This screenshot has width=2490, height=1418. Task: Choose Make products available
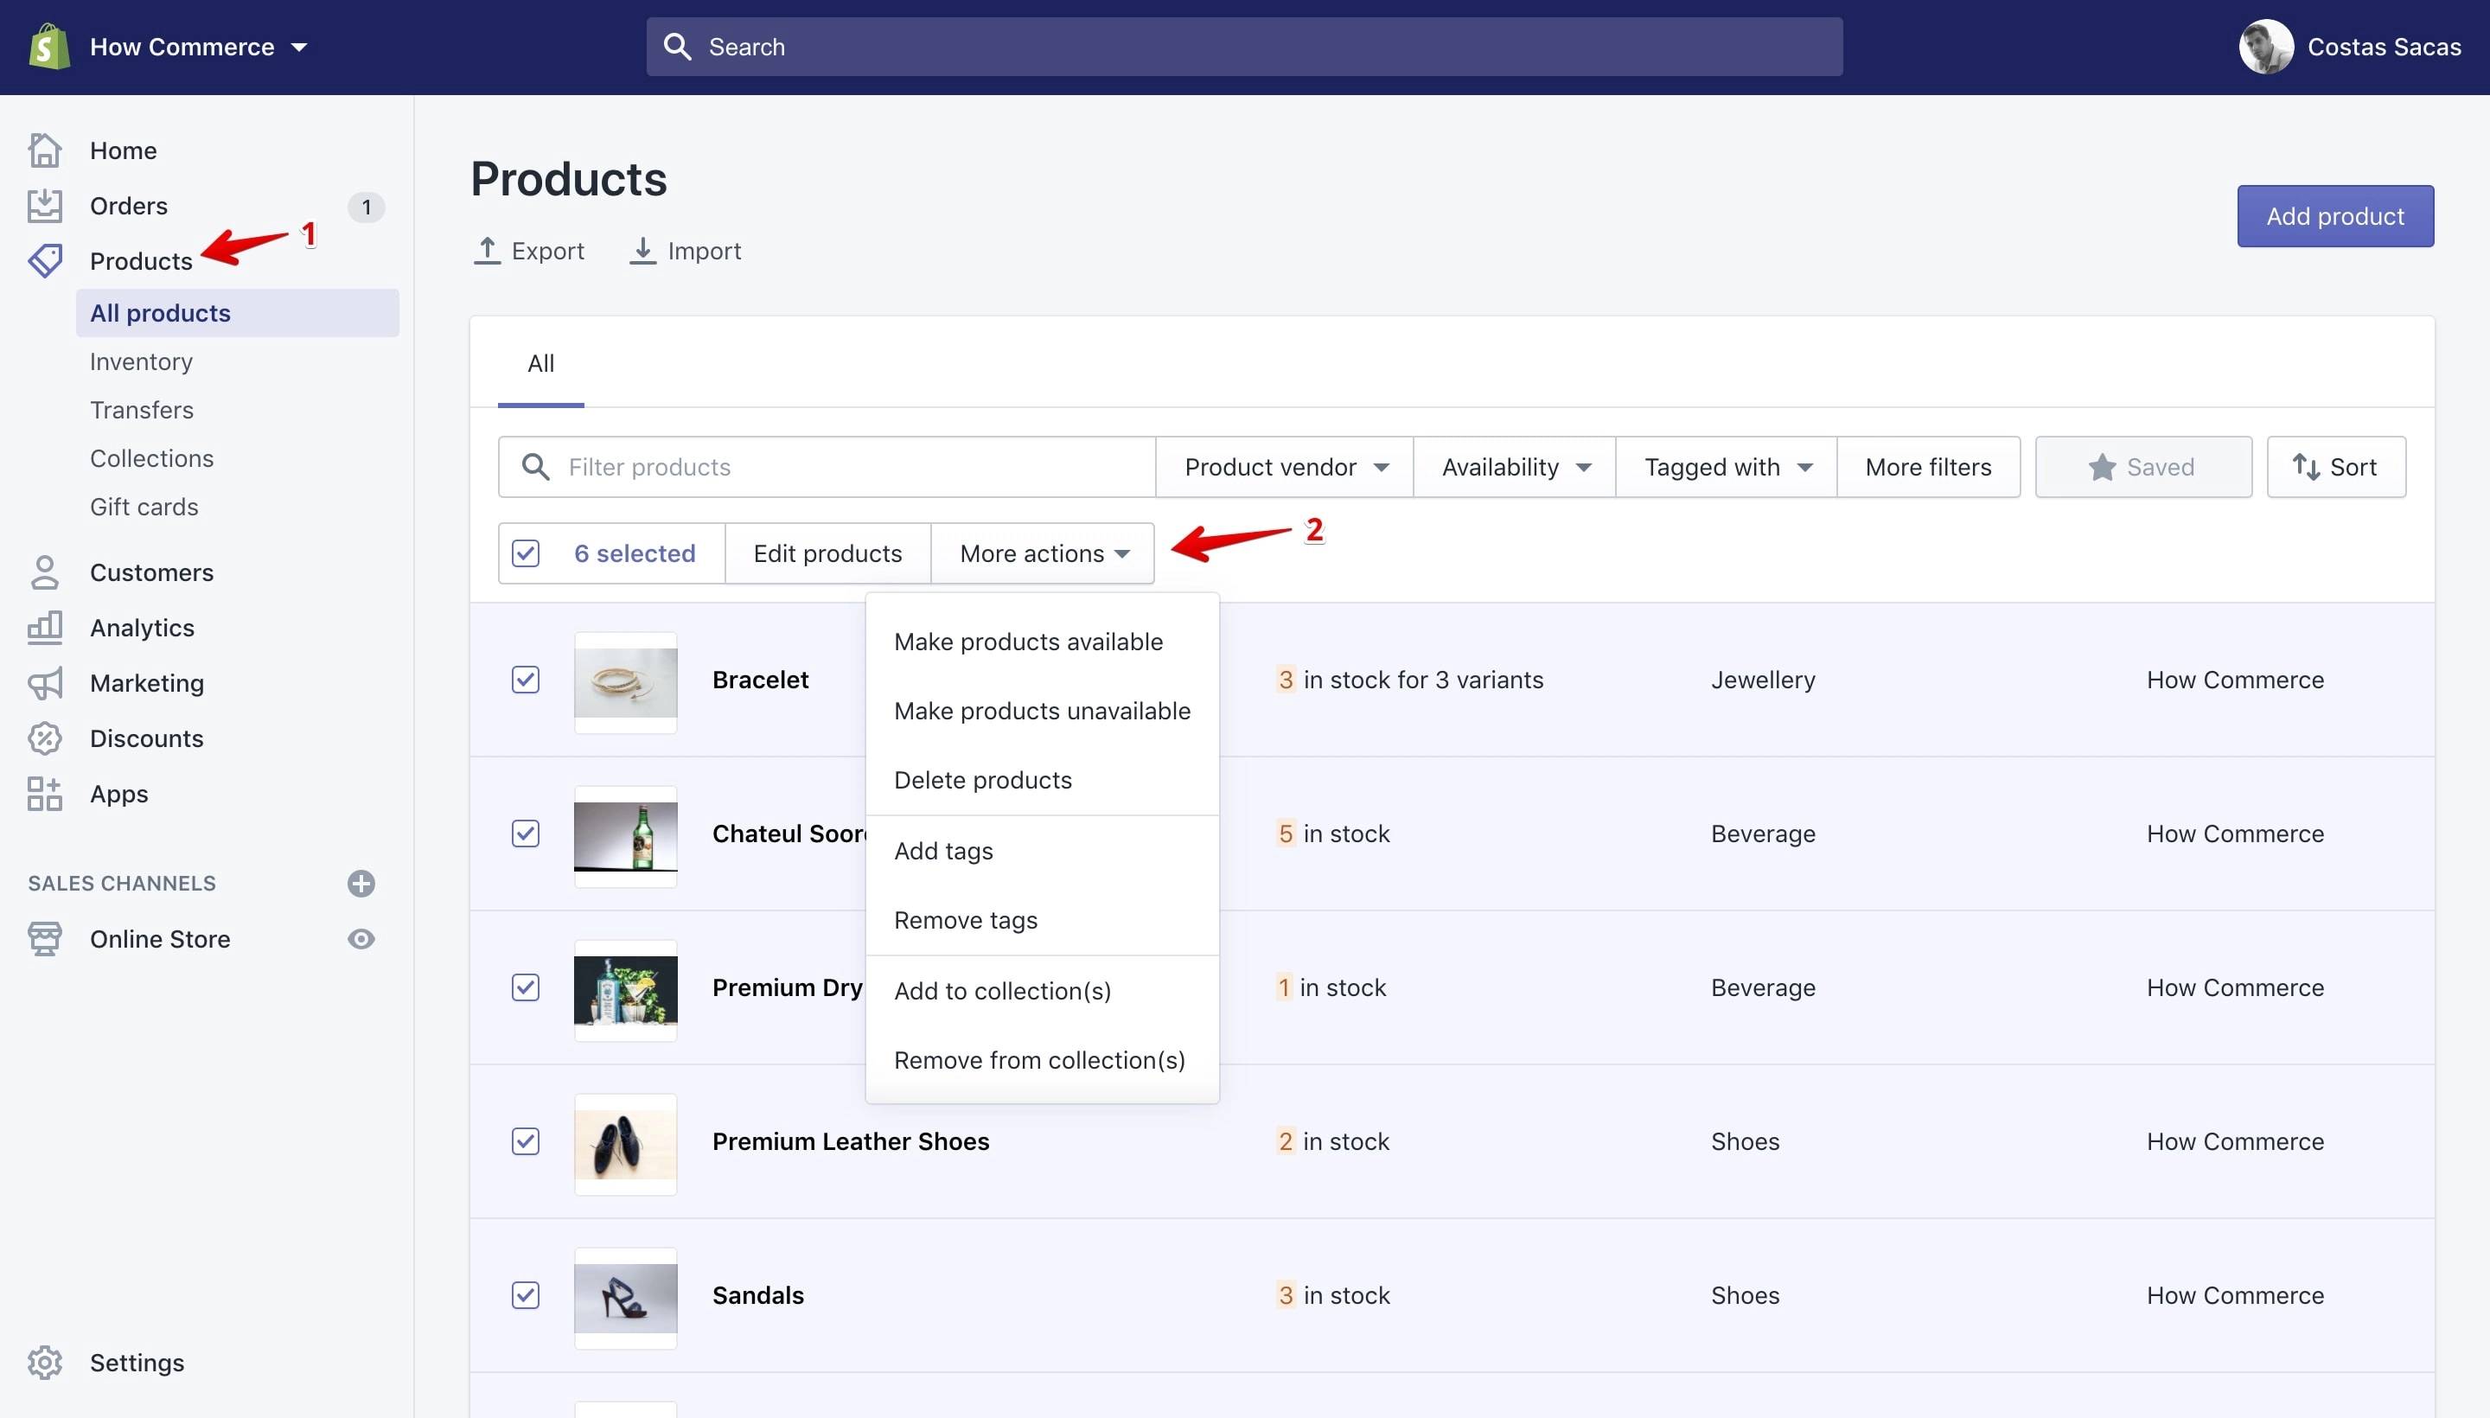1028,642
